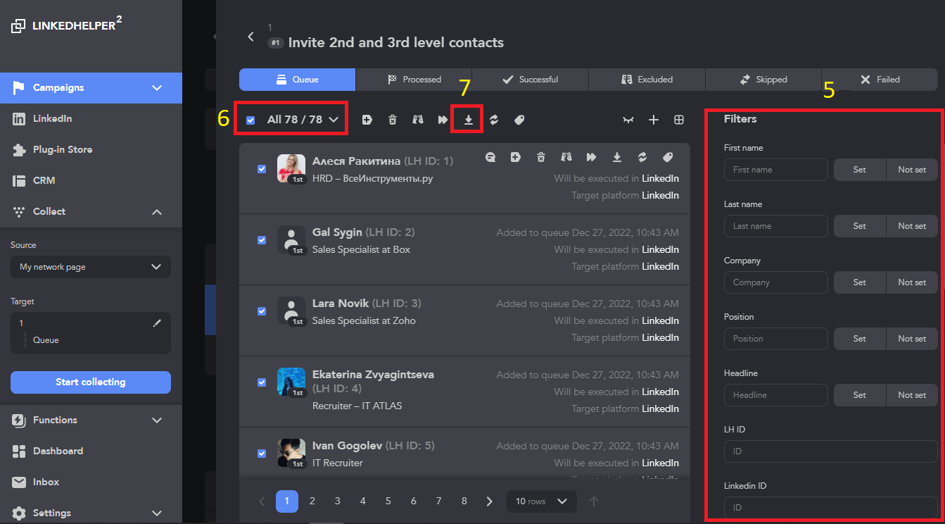
Task: Uncheck Ekaterina Zvyagintseva checkbox
Action: [x=262, y=382]
